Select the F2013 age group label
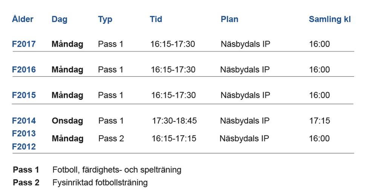 (x=24, y=134)
